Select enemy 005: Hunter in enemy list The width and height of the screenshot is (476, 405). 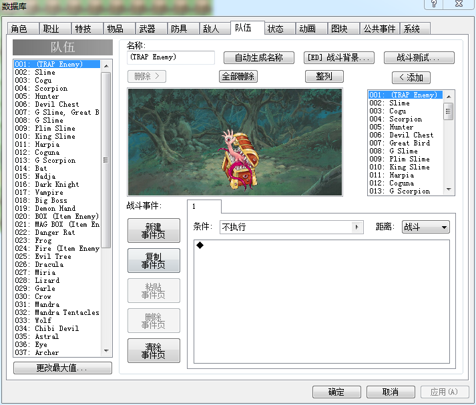pos(406,127)
